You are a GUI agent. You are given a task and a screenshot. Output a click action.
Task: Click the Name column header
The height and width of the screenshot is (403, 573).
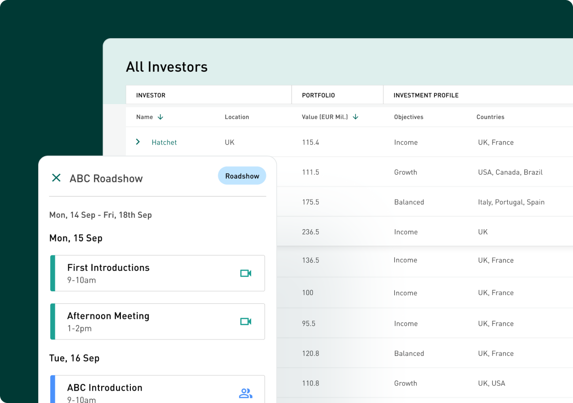coord(145,117)
